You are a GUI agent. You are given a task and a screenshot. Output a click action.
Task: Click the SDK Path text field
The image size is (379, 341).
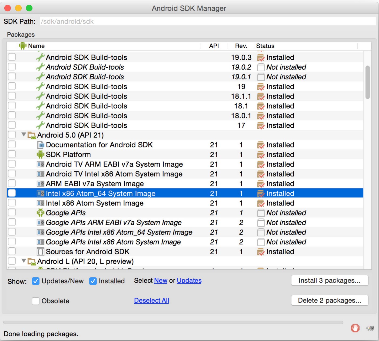[x=208, y=21]
